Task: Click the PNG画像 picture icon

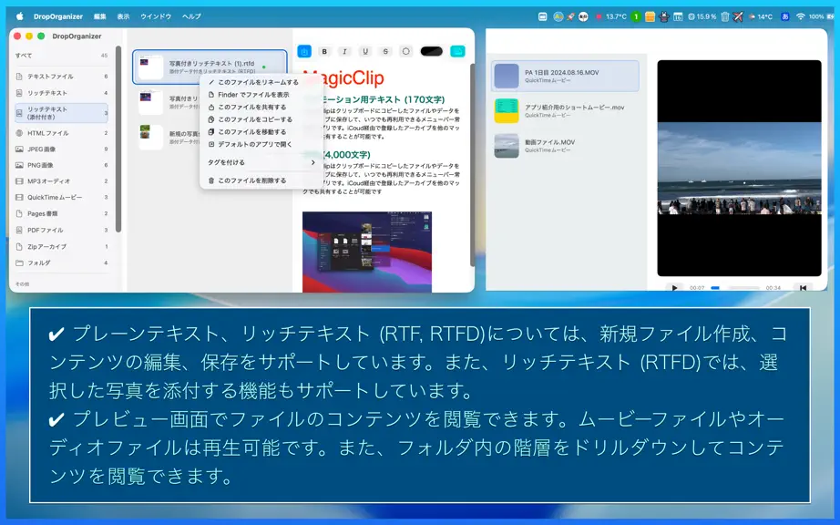Action: pyautogui.click(x=19, y=165)
